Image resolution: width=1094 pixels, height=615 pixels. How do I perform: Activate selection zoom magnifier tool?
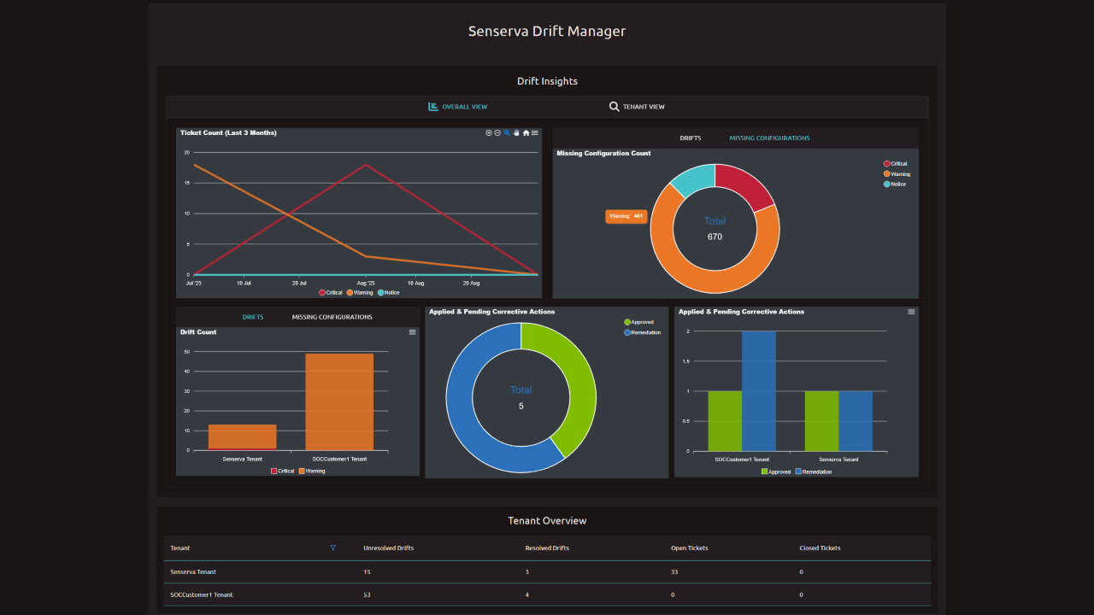[x=507, y=133]
